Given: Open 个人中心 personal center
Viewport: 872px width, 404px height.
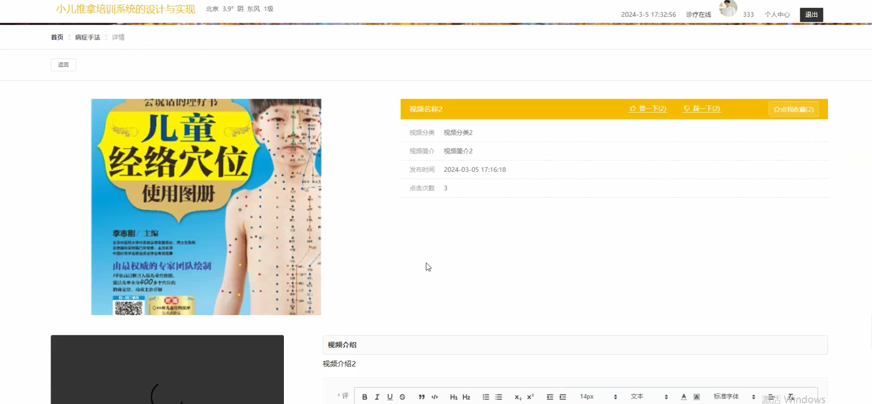Looking at the screenshot, I should click(777, 15).
